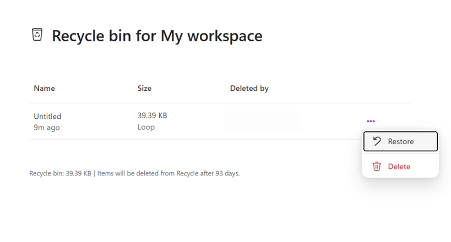Click the curved arrow Restore icon
The height and width of the screenshot is (242, 451).
(x=377, y=141)
